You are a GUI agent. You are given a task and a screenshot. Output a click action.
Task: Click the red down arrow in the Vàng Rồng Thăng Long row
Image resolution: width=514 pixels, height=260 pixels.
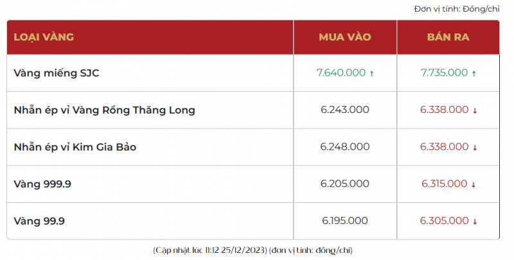pos(475,110)
